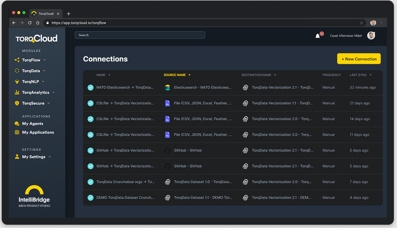The image size is (397, 228).
Task: Click the file icon in the 21 days ago row
Action: point(168,103)
